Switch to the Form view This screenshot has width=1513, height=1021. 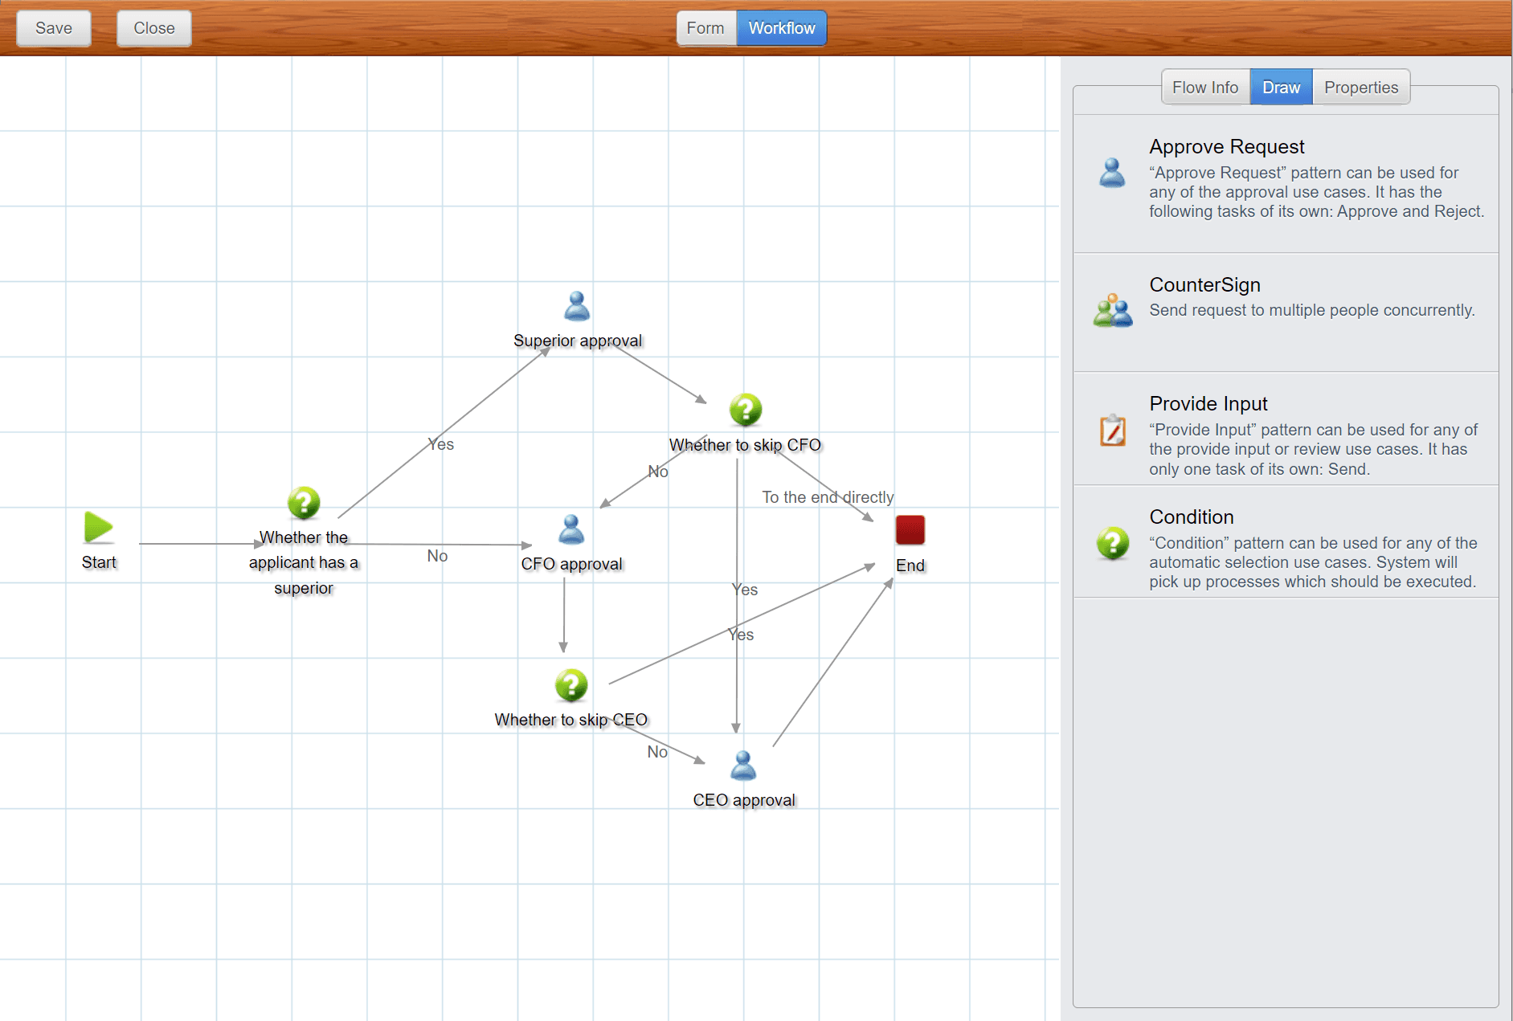pos(705,28)
